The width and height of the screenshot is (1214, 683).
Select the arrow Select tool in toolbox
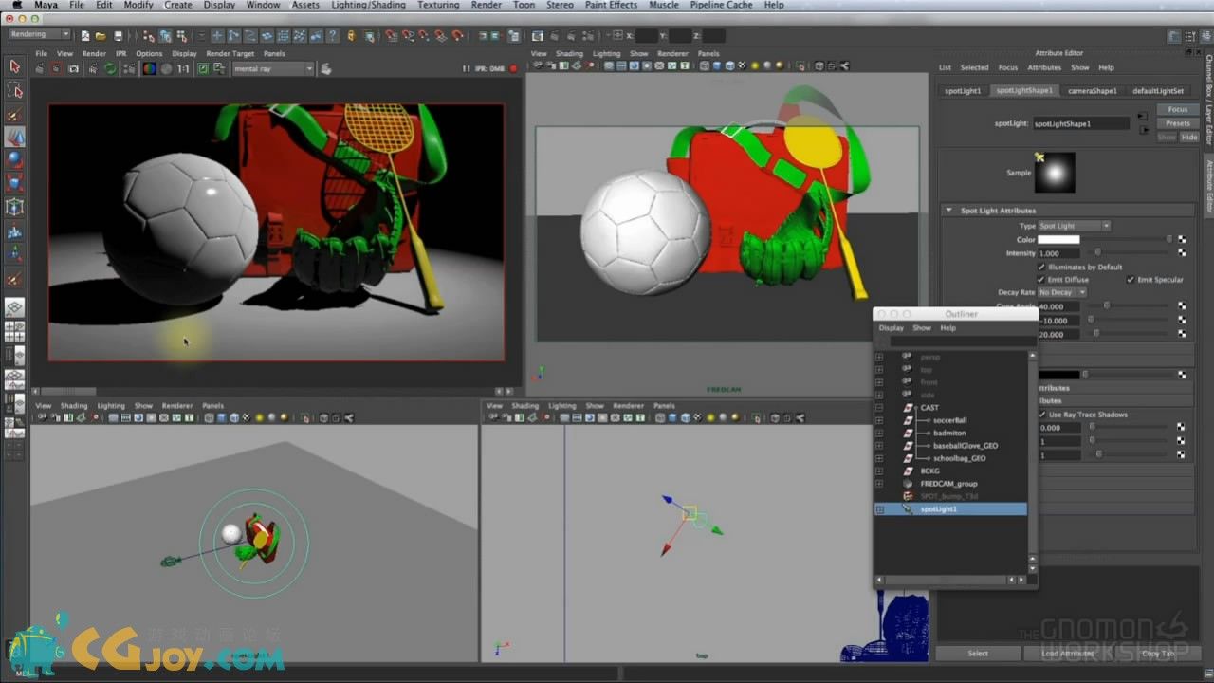click(x=14, y=66)
